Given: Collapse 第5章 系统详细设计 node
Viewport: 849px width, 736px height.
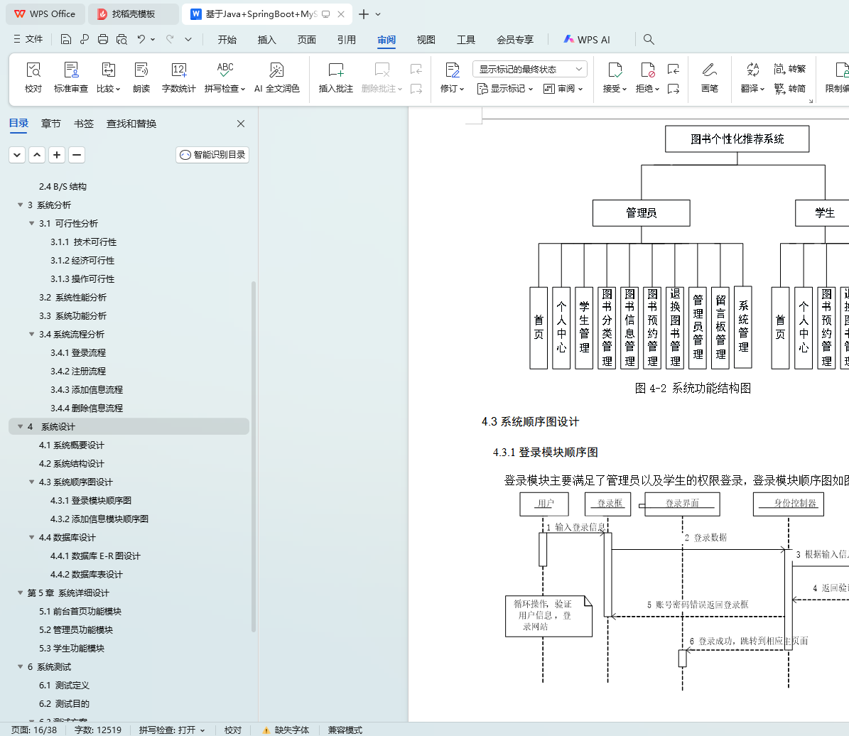Looking at the screenshot, I should pos(20,592).
